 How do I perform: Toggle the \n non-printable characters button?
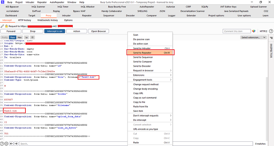point(26,38)
